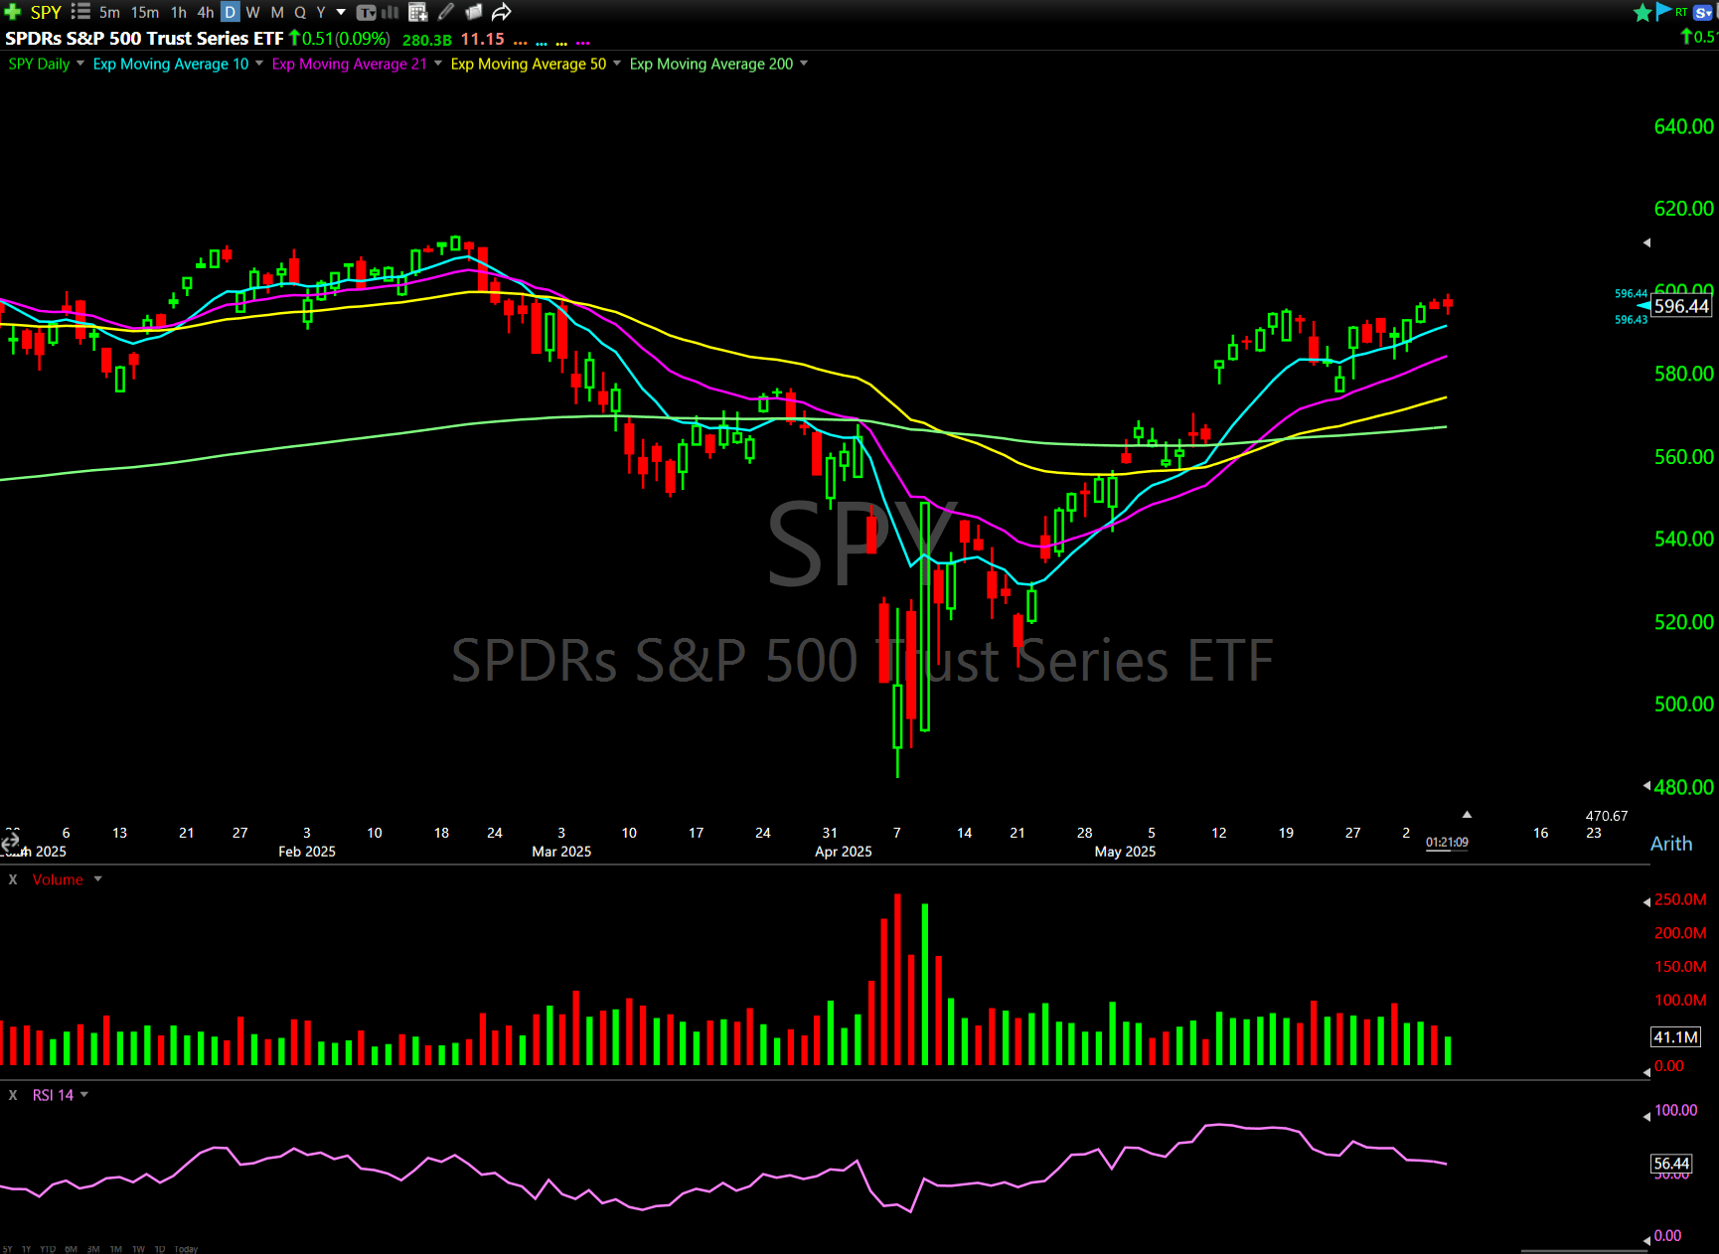This screenshot has width=1719, height=1254.
Task: Click the current price label 596.44
Action: pyautogui.click(x=1681, y=306)
